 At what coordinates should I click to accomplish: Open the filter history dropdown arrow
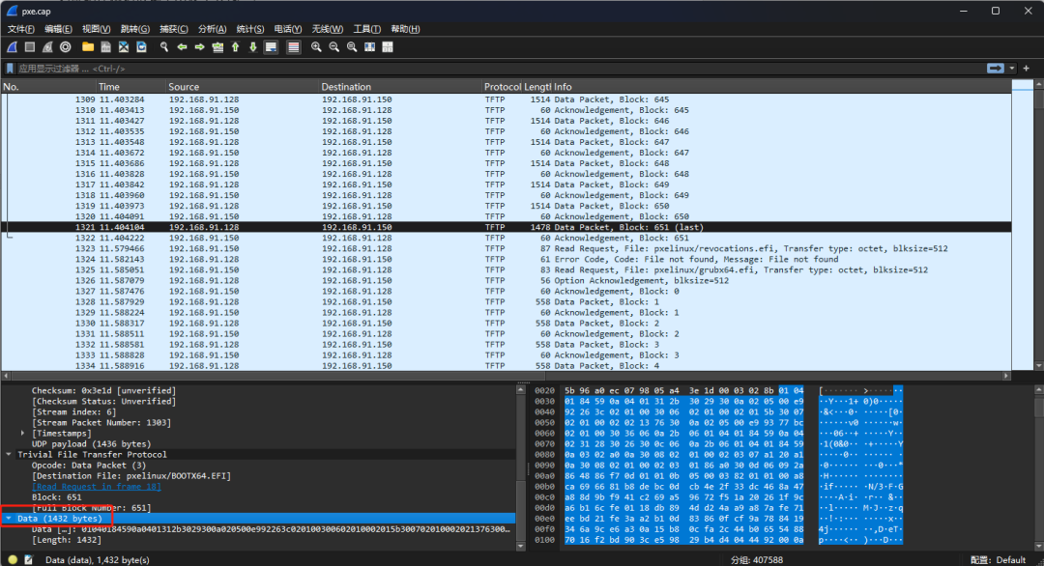[1012, 69]
